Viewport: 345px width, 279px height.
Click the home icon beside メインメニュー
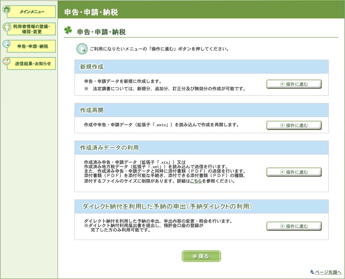[7, 9]
